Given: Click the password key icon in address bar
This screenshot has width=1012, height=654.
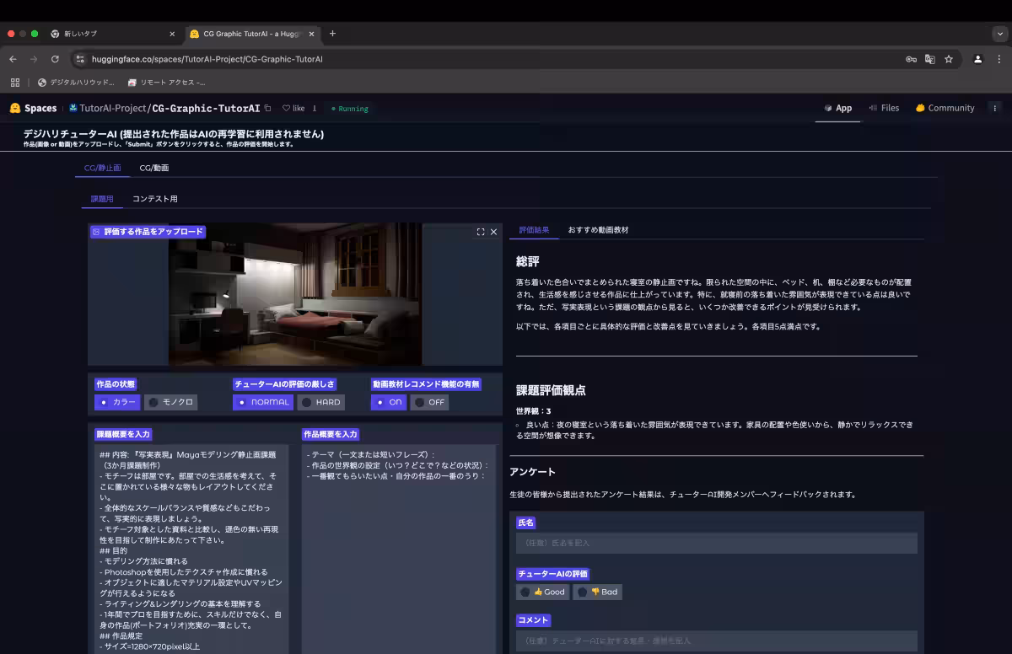Looking at the screenshot, I should coord(910,59).
